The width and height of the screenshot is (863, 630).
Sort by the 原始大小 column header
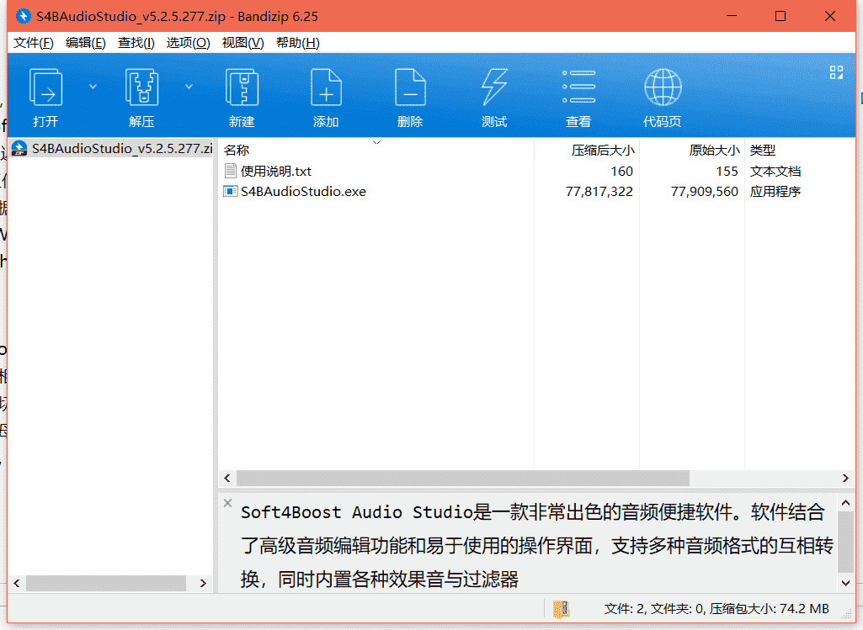[x=692, y=150]
